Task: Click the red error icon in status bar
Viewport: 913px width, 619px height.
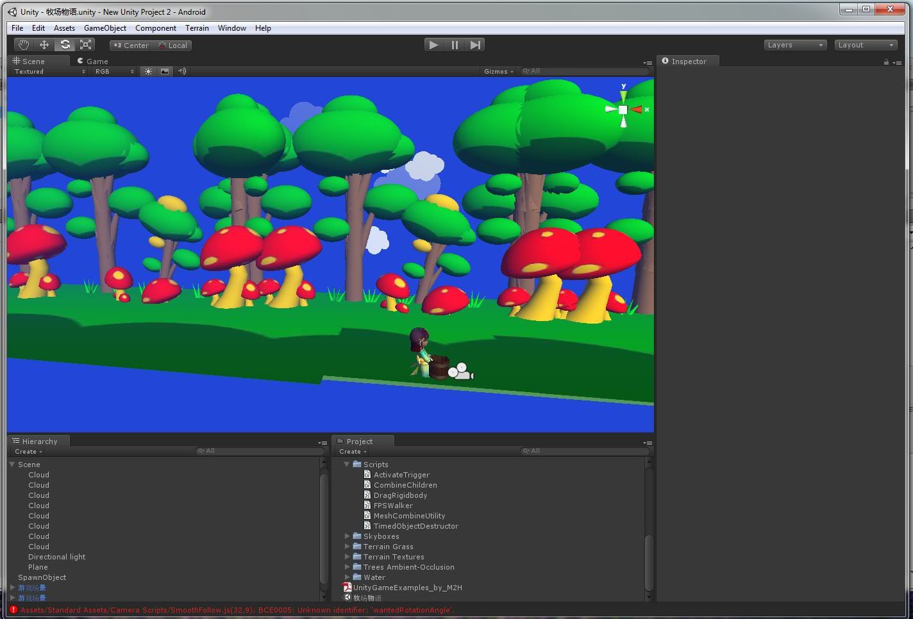Action: [13, 609]
